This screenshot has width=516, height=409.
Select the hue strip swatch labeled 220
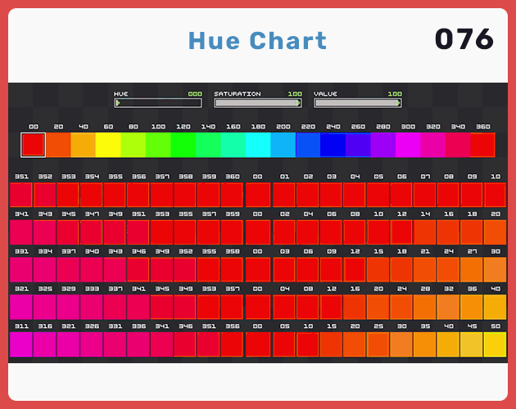tap(308, 145)
